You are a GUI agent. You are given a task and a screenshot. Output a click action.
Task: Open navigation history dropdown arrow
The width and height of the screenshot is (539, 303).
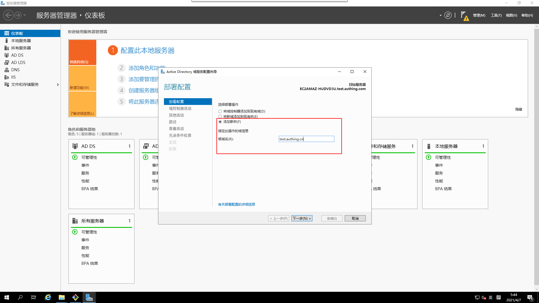25,15
